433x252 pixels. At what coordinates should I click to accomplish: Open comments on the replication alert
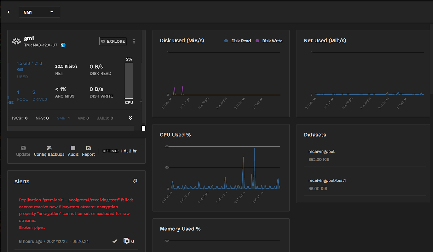(x=127, y=241)
